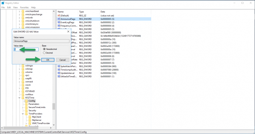This screenshot has height=134, width=255.
Task: Select the (Default) string value icon
Action: click(x=59, y=15)
